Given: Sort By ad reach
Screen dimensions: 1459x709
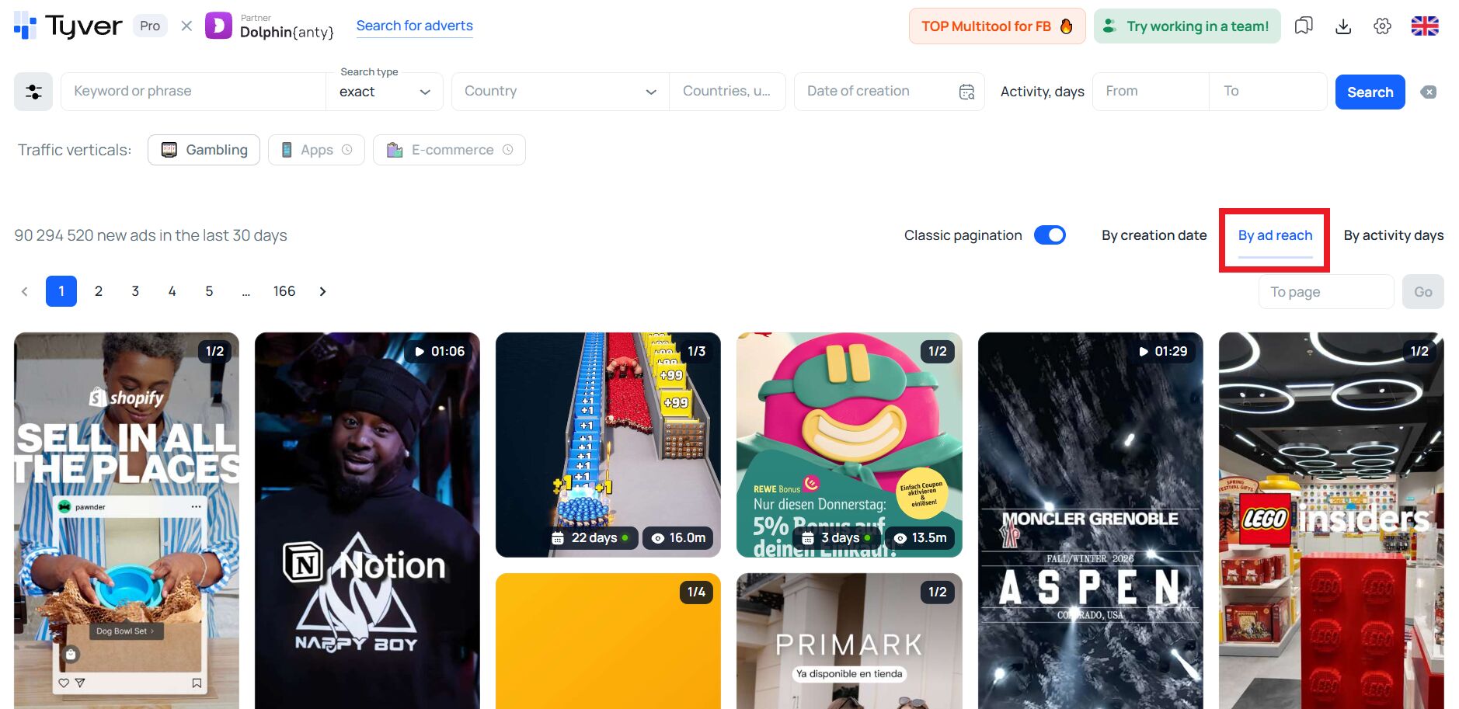Looking at the screenshot, I should click(x=1275, y=235).
